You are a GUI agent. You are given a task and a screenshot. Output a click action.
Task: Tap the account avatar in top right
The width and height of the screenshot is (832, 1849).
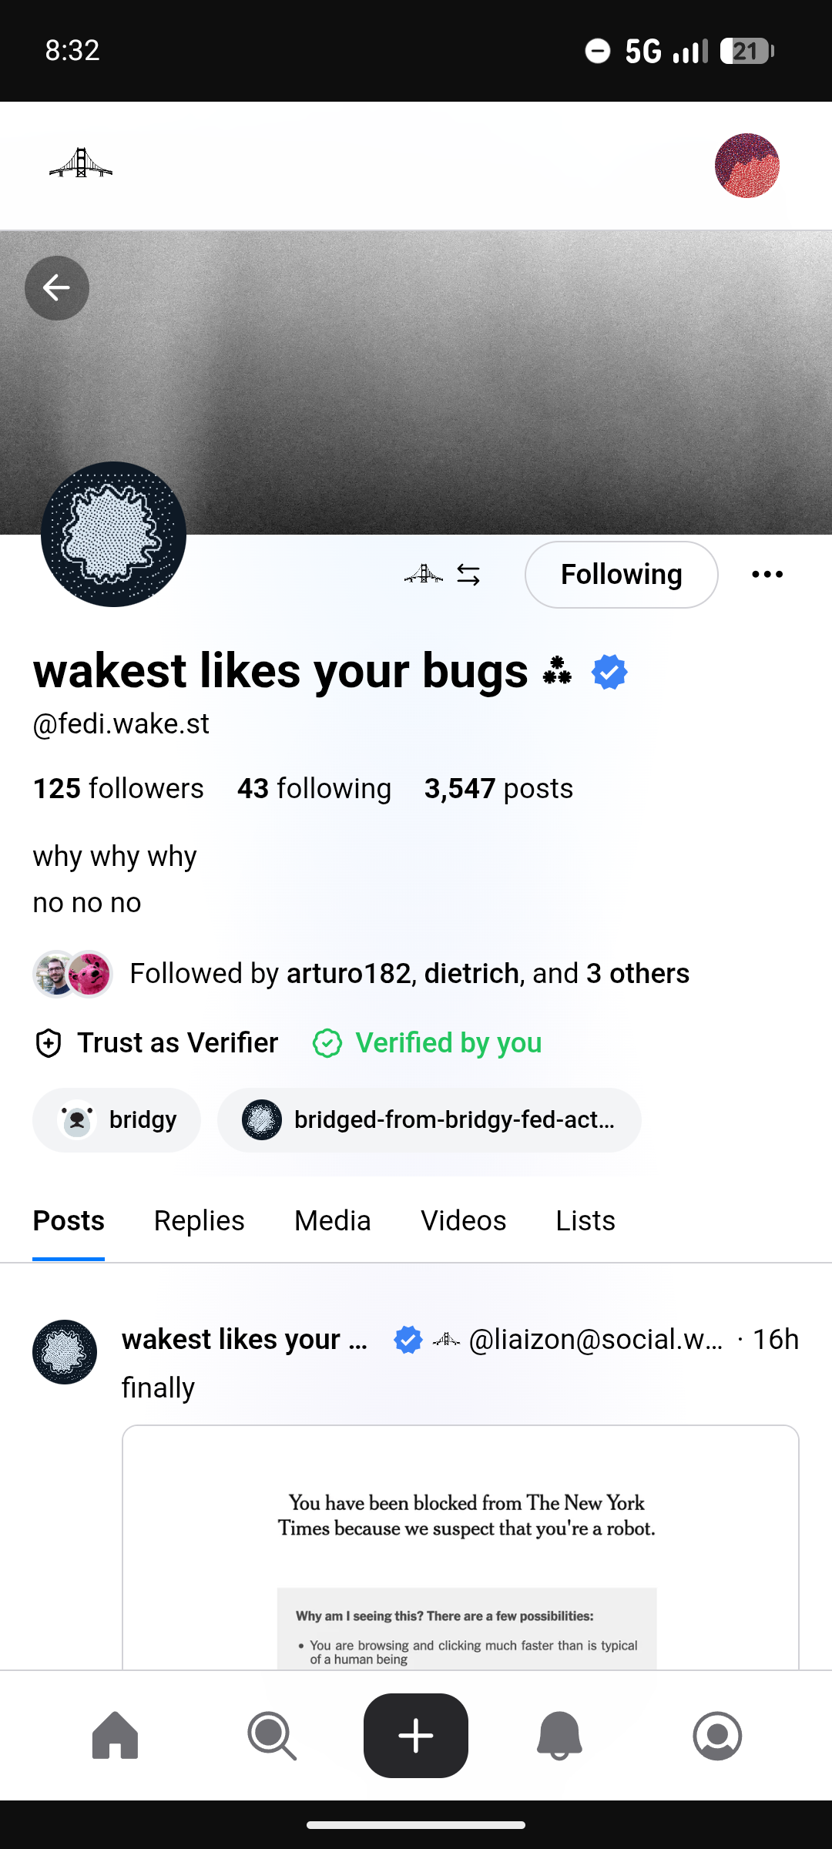(746, 166)
